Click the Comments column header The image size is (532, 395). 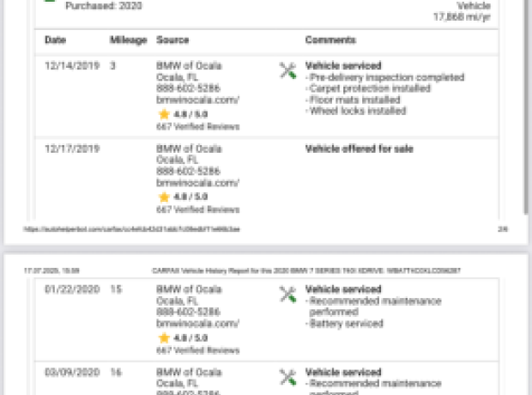[330, 39]
